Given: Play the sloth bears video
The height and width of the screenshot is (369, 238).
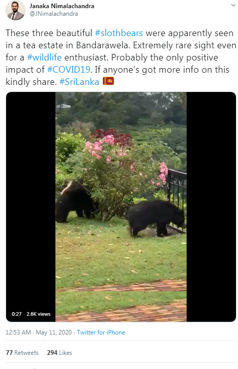Looking at the screenshot, I should pos(121,207).
